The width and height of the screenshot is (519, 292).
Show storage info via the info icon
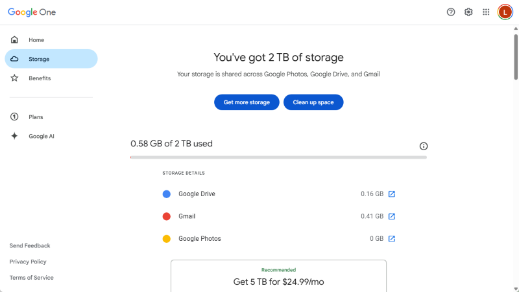pyautogui.click(x=424, y=146)
